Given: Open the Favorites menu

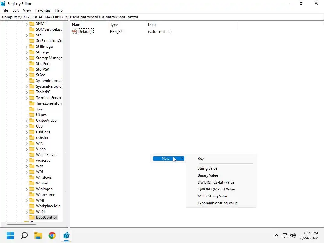Looking at the screenshot, I should click(x=43, y=10).
